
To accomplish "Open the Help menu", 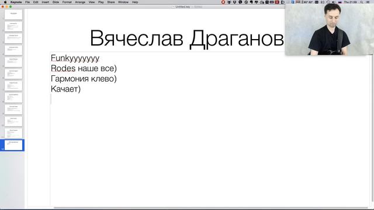I will coord(135,2).
